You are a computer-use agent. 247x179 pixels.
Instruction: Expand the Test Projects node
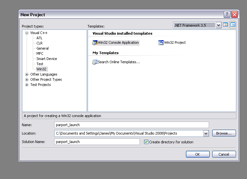click(x=27, y=85)
